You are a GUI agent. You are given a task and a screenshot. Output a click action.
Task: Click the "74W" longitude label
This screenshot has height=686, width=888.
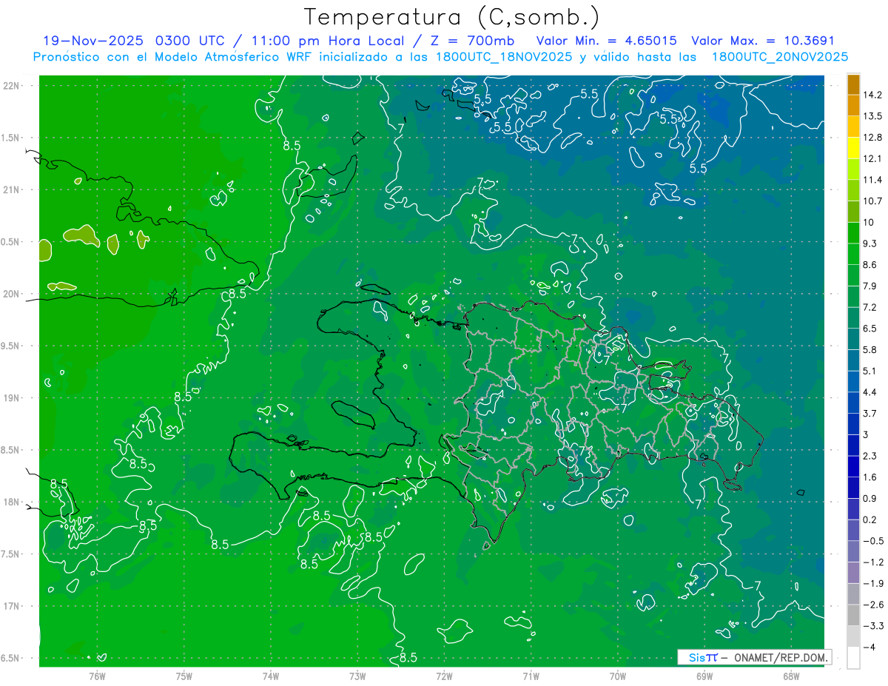pos(271,676)
